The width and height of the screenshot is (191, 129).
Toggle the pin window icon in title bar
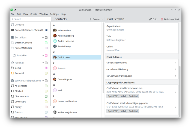pyautogui.click(x=15, y=10)
